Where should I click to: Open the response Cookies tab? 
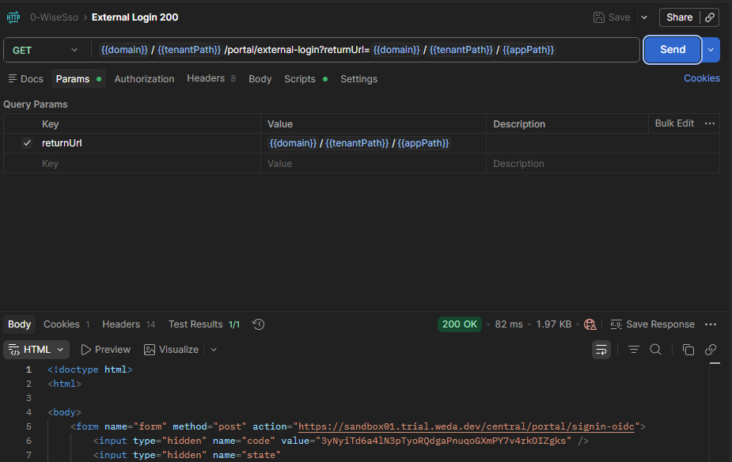66,324
